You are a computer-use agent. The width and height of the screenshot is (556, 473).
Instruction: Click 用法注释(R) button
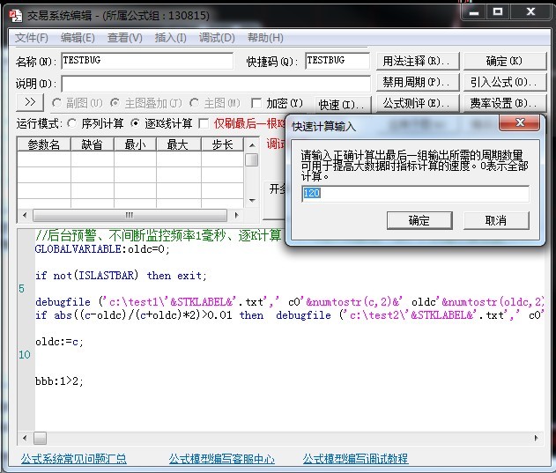[x=416, y=61]
